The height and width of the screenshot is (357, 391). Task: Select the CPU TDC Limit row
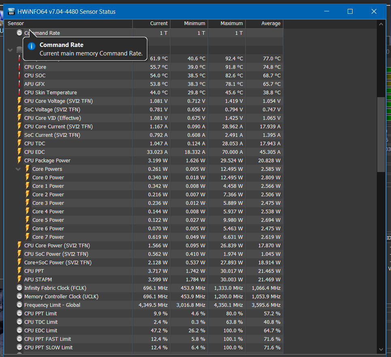pyautogui.click(x=143, y=322)
